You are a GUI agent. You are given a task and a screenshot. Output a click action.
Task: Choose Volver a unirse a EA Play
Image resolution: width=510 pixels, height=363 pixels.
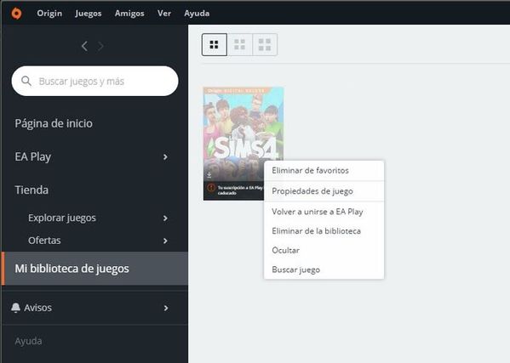click(324, 212)
